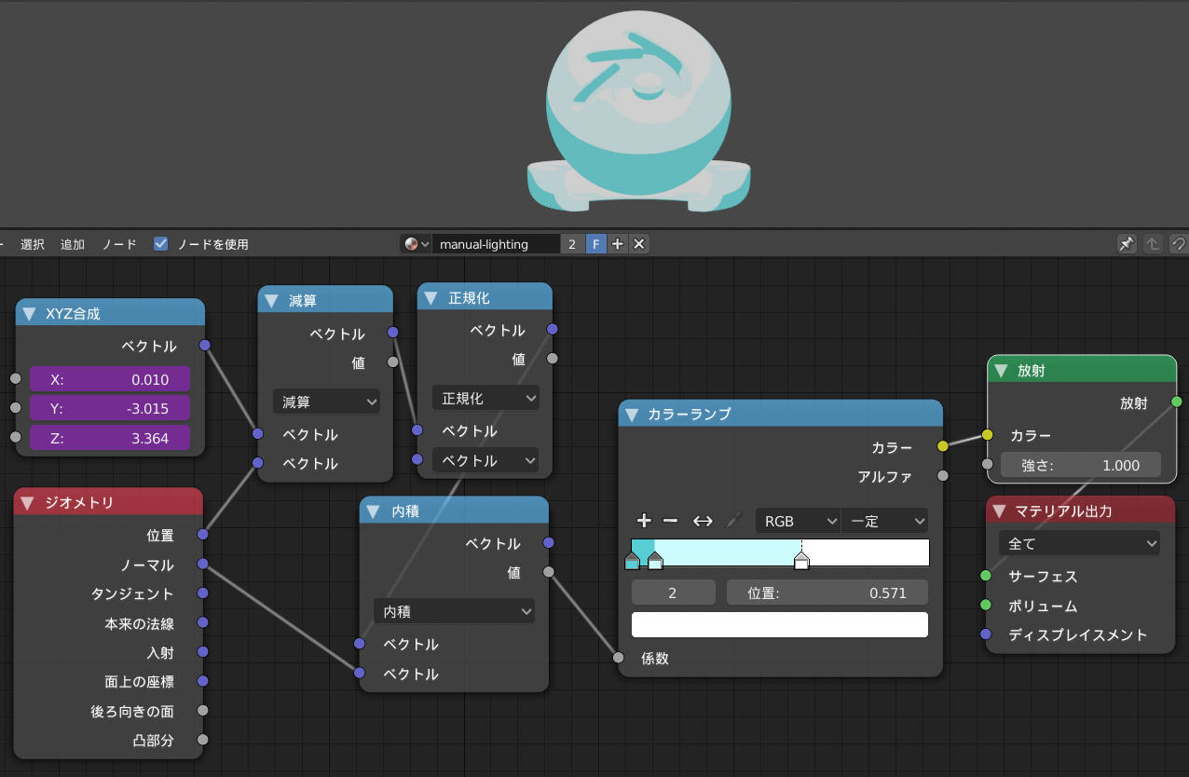The width and height of the screenshot is (1189, 777).
Task: Open the 選択 menu
Action: coord(33,244)
